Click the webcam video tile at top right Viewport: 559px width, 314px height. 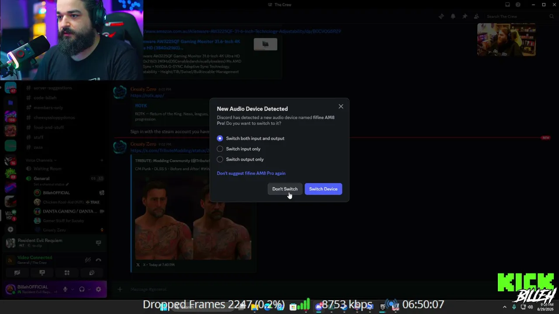(x=507, y=39)
